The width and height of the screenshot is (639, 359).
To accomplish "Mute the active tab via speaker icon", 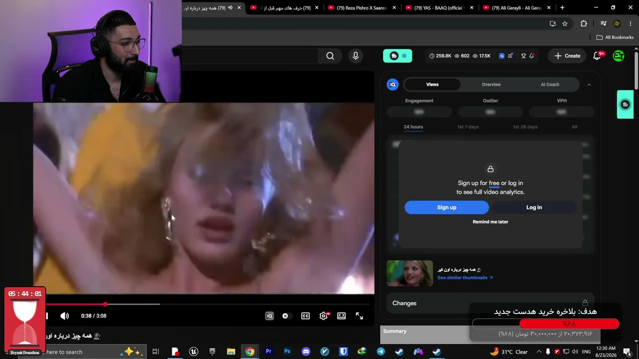I will (230, 8).
